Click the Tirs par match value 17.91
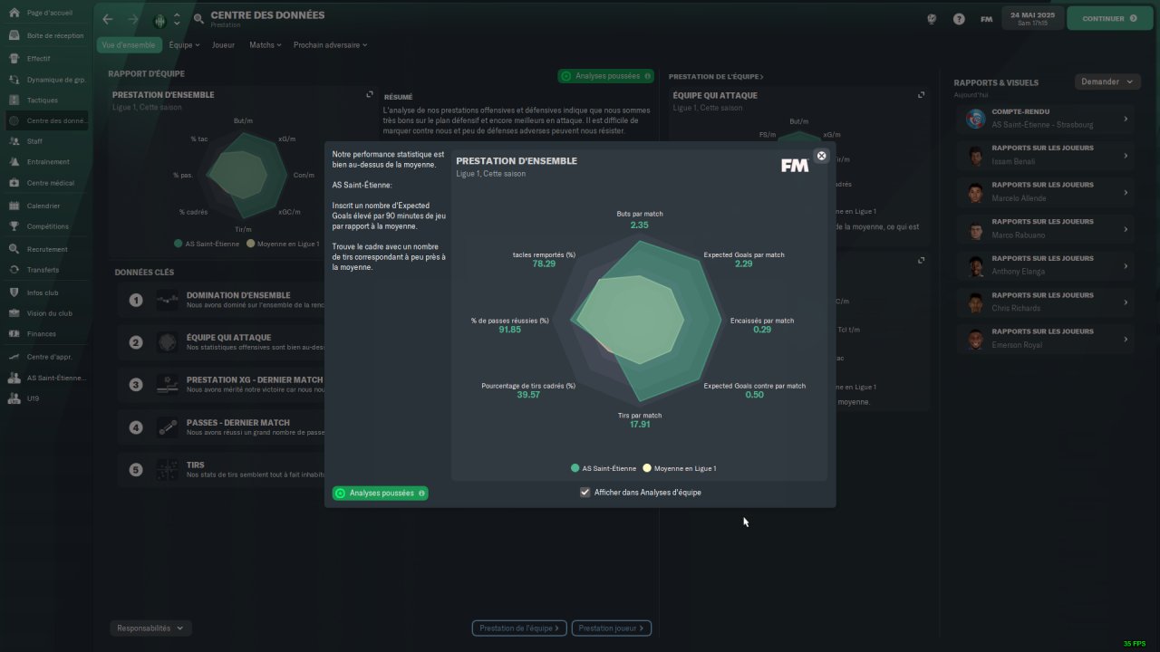This screenshot has width=1160, height=652. click(x=640, y=425)
